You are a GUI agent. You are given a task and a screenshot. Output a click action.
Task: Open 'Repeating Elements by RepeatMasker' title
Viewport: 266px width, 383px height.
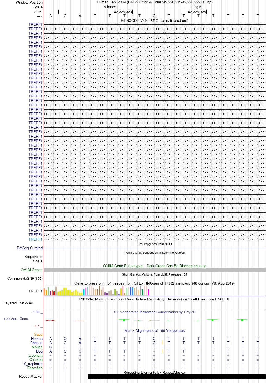[x=155, y=372]
